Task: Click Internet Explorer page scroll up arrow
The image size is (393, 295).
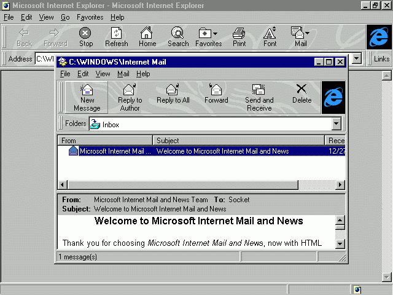Action: click(x=386, y=75)
